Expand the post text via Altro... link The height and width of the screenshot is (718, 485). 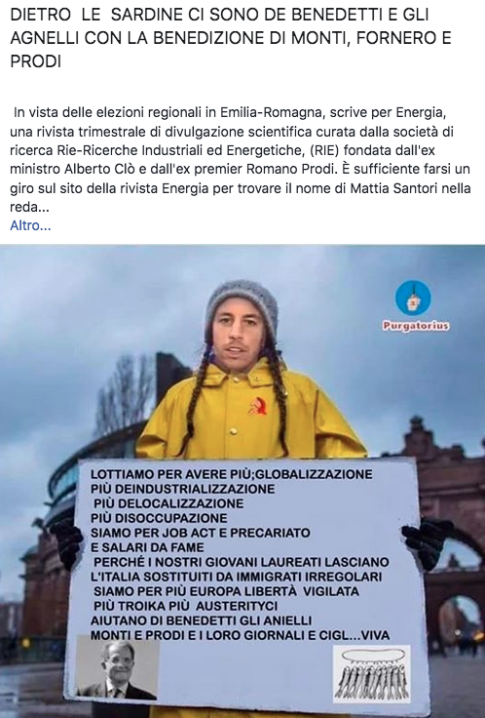(30, 225)
